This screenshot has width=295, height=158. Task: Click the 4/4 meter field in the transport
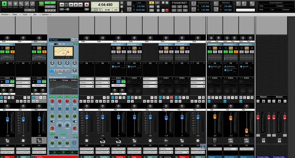[115, 10]
